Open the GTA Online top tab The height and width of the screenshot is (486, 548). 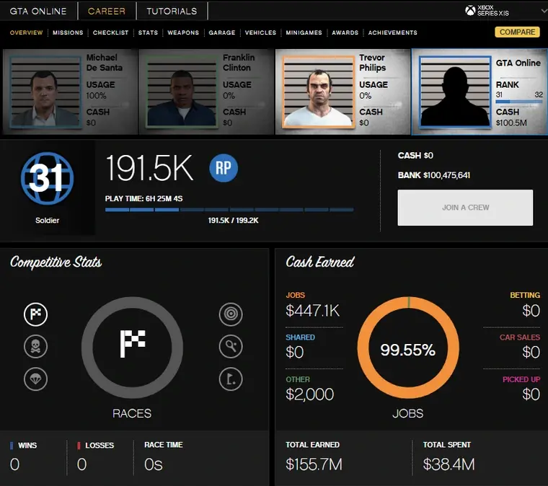[38, 12]
